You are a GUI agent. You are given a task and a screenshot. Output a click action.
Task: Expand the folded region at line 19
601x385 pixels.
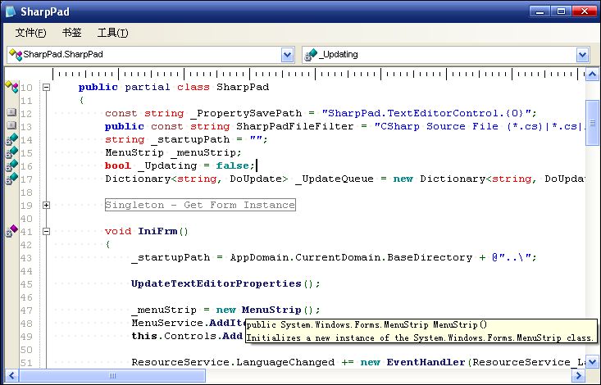tap(47, 206)
